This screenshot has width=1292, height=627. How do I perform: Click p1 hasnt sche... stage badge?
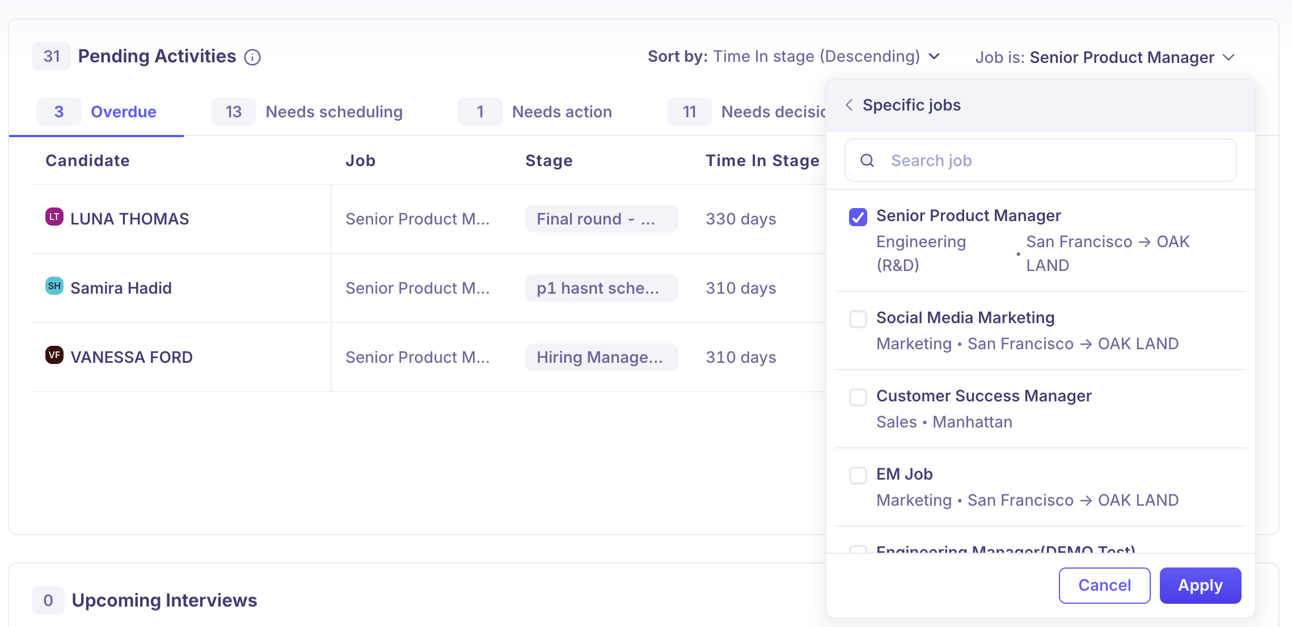[x=601, y=288]
